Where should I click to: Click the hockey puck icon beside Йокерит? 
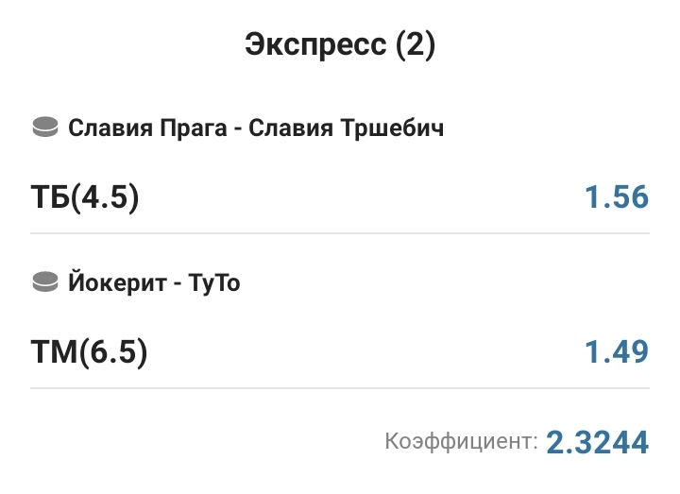point(45,282)
